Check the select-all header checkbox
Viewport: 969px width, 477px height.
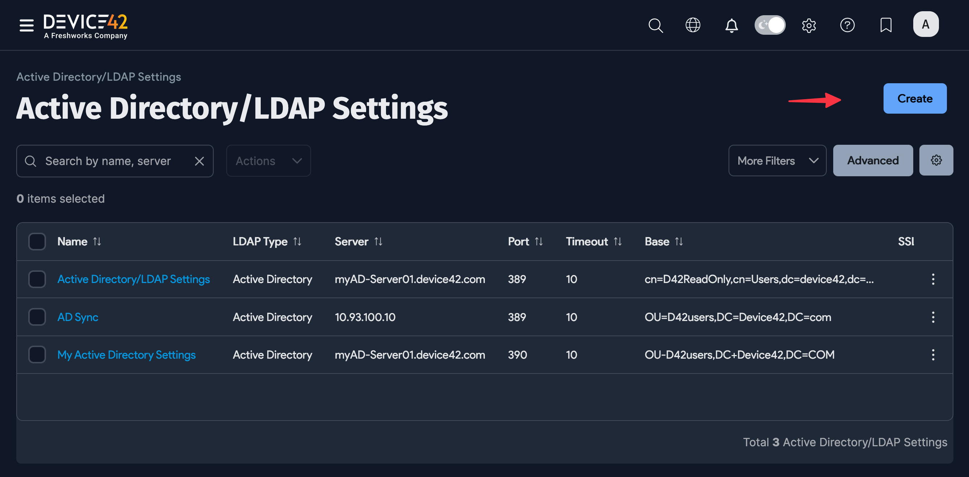tap(37, 241)
